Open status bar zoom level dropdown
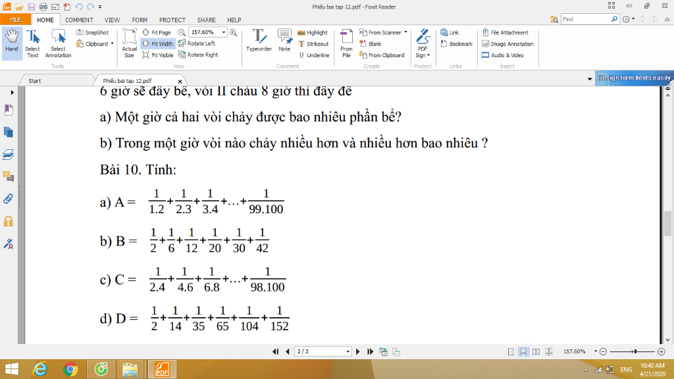The height and width of the screenshot is (379, 674). pyautogui.click(x=595, y=351)
